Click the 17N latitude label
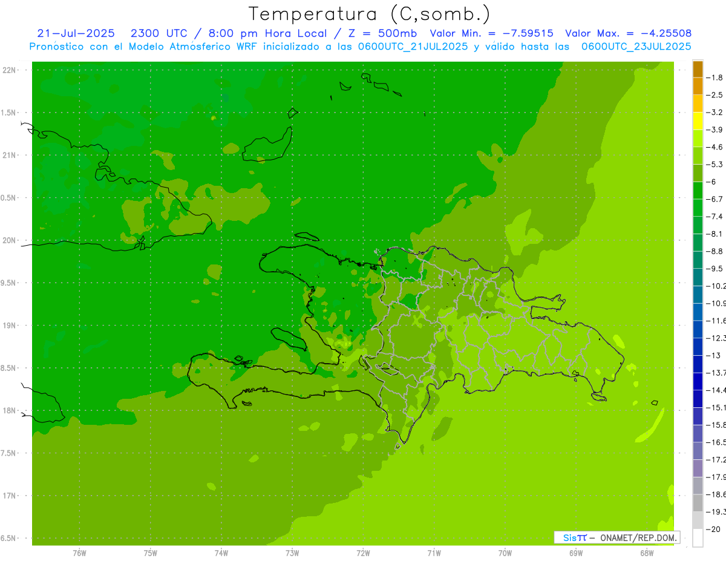The image size is (726, 561). click(10, 496)
